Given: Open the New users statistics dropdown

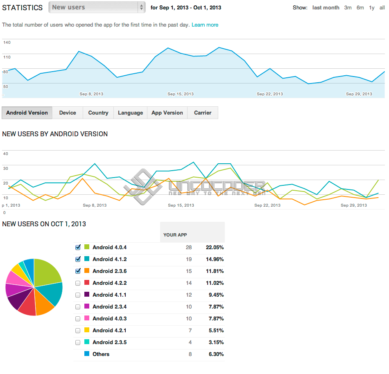Looking at the screenshot, I should 97,7.
